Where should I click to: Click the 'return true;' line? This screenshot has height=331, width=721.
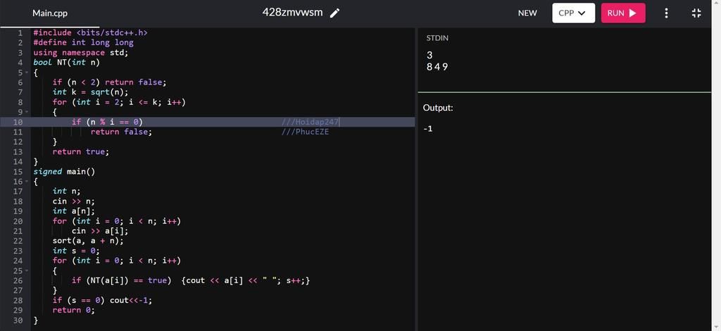[81, 151]
